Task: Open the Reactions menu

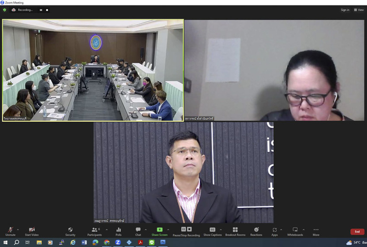Action: pos(256,231)
